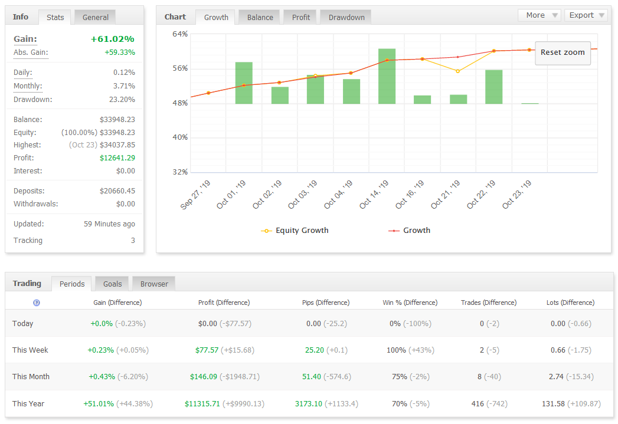Open the Browser tab
618x424 pixels.
[x=154, y=284]
